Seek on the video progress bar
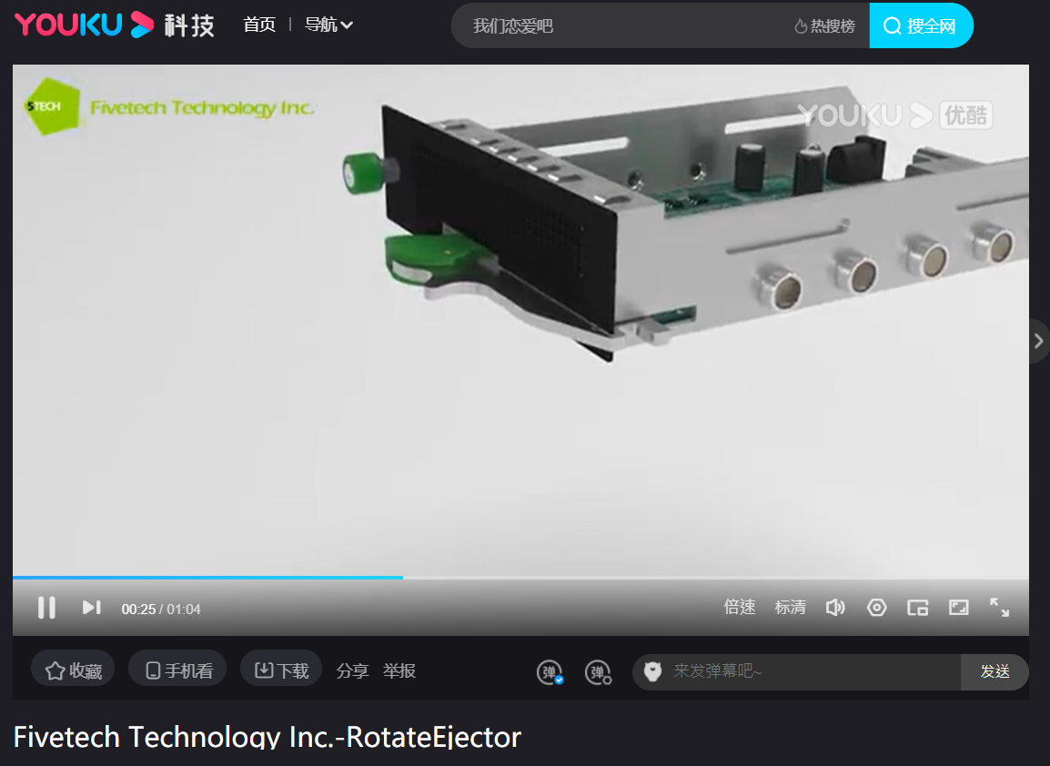The width and height of the screenshot is (1050, 766). (x=520, y=577)
